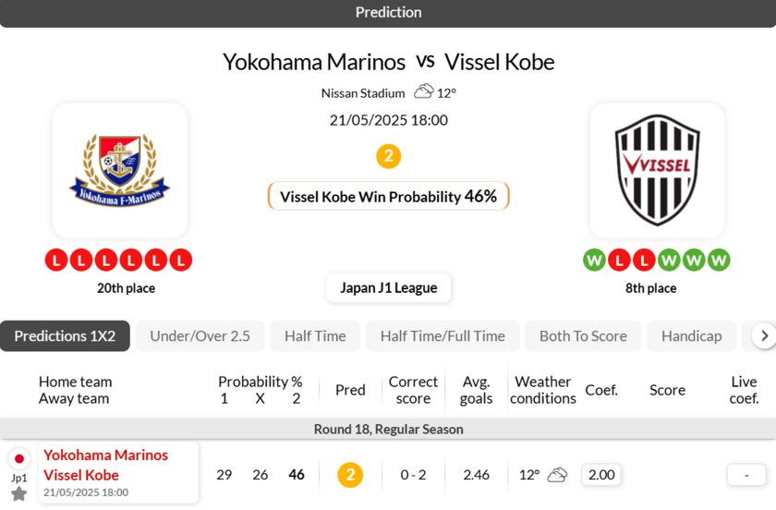This screenshot has width=776, height=510.
Task: Select the Predictions 1X2 tab
Action: tap(65, 336)
